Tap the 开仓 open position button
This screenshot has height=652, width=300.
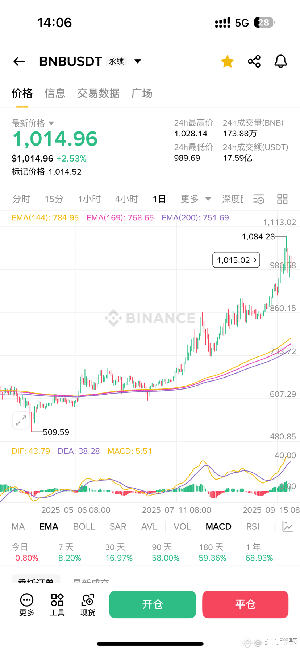point(153,604)
